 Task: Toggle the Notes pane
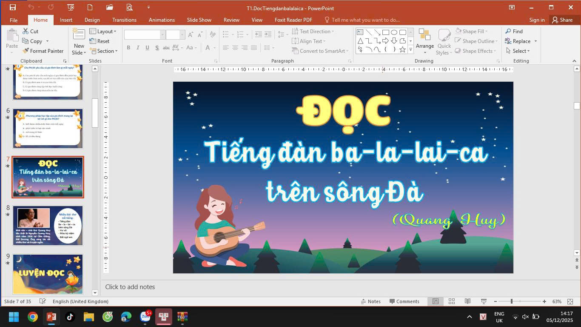370,301
